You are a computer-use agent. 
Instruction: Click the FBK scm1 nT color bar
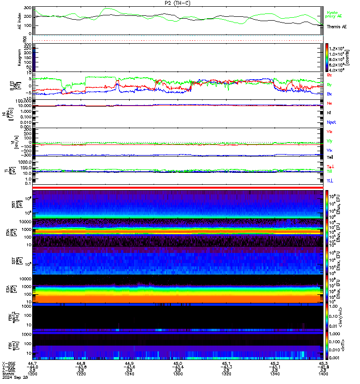(327, 345)
